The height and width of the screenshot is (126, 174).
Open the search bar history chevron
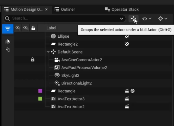(x=122, y=19)
